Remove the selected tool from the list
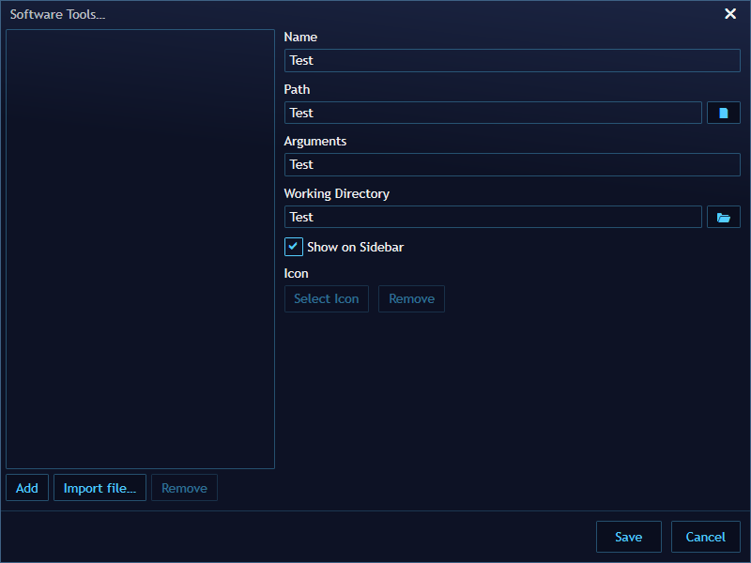The height and width of the screenshot is (563, 751). [x=184, y=487]
